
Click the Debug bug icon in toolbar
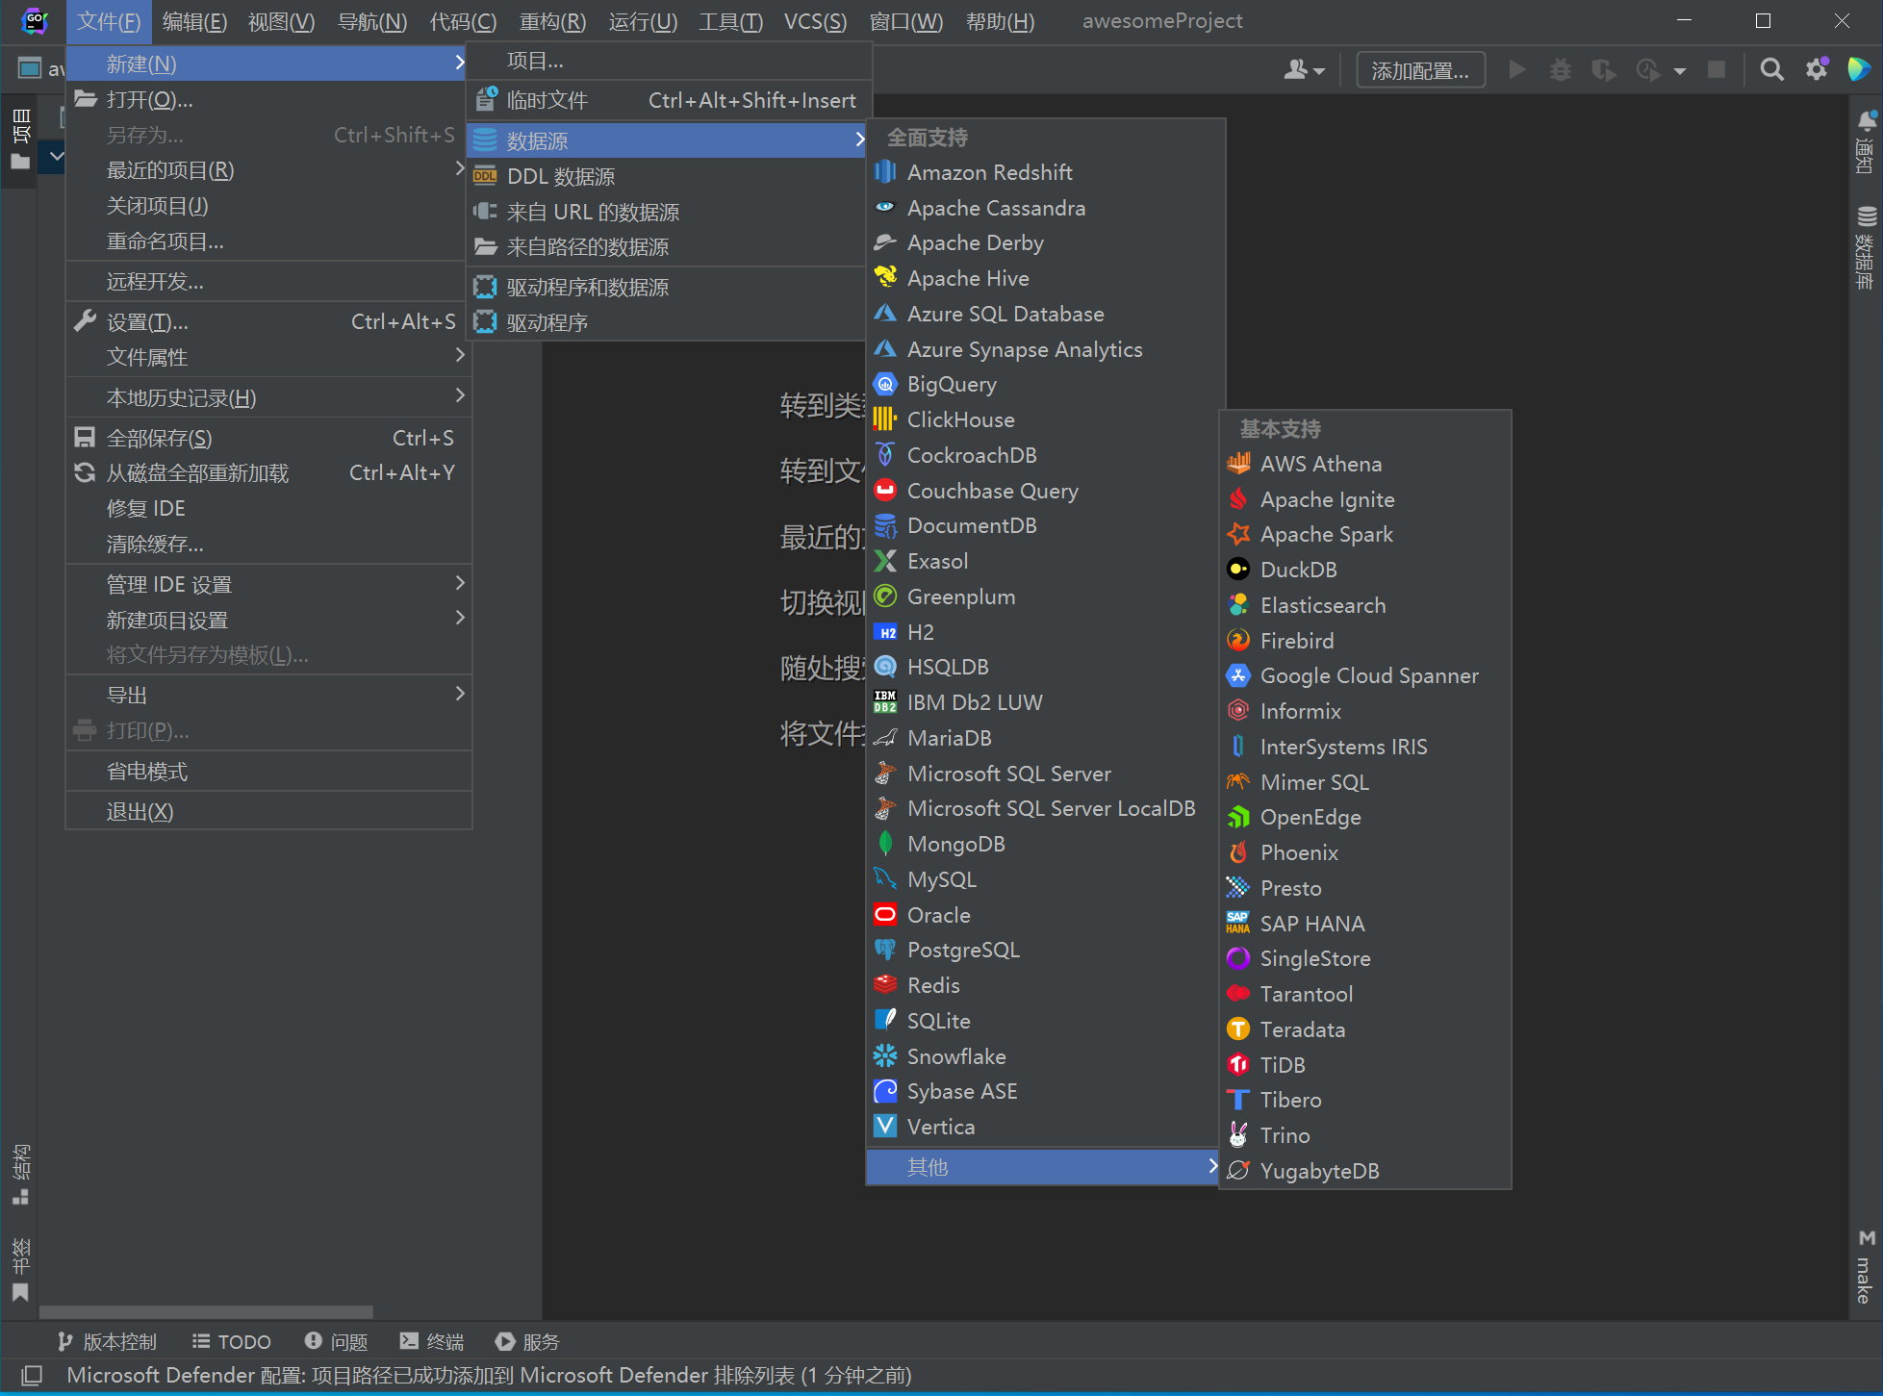pos(1561,70)
